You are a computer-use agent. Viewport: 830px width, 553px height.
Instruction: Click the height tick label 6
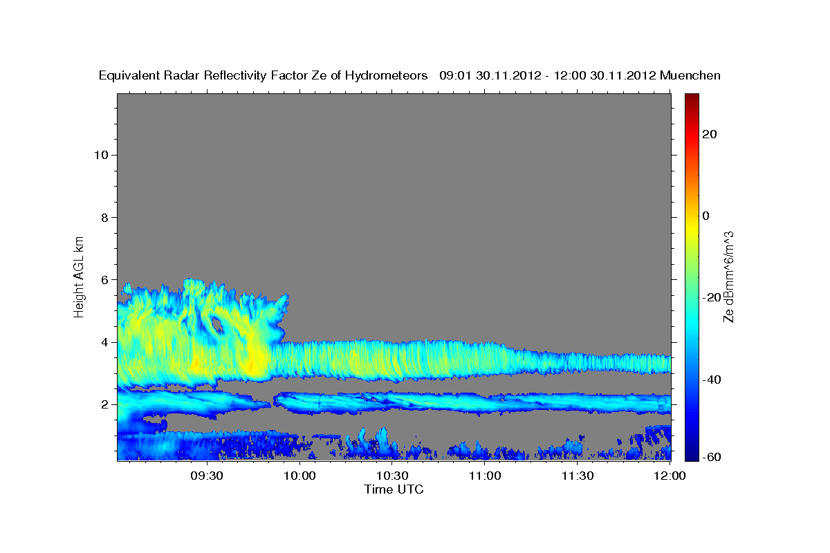click(105, 279)
